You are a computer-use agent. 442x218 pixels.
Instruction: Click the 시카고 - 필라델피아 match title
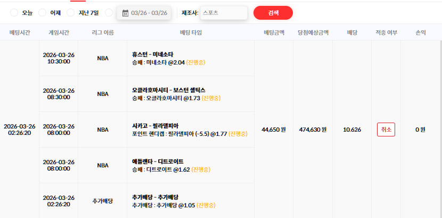click(155, 126)
